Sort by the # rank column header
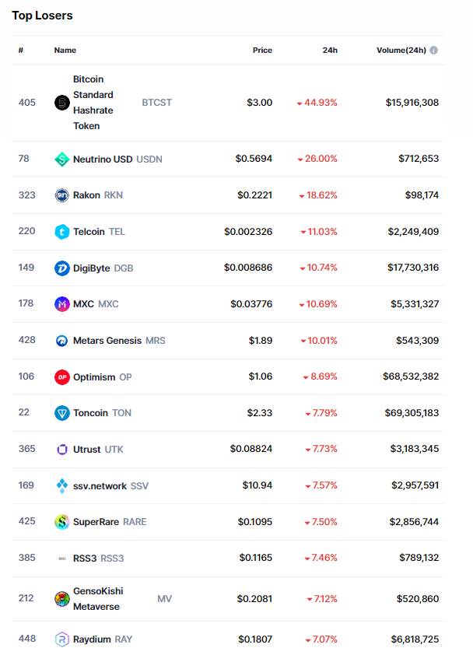473x655 pixels. click(x=21, y=51)
